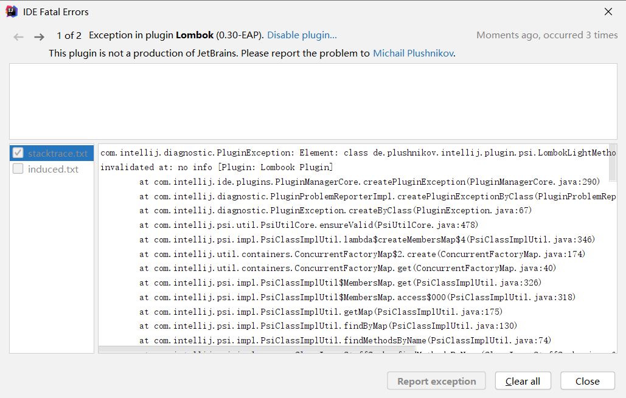Place cursor on the PsiUtilCore.ensureValid stack line

click(308, 225)
